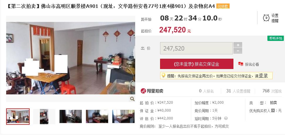Select the fourth bedroom thumbnail
This screenshot has height=135, width=285.
[97, 117]
